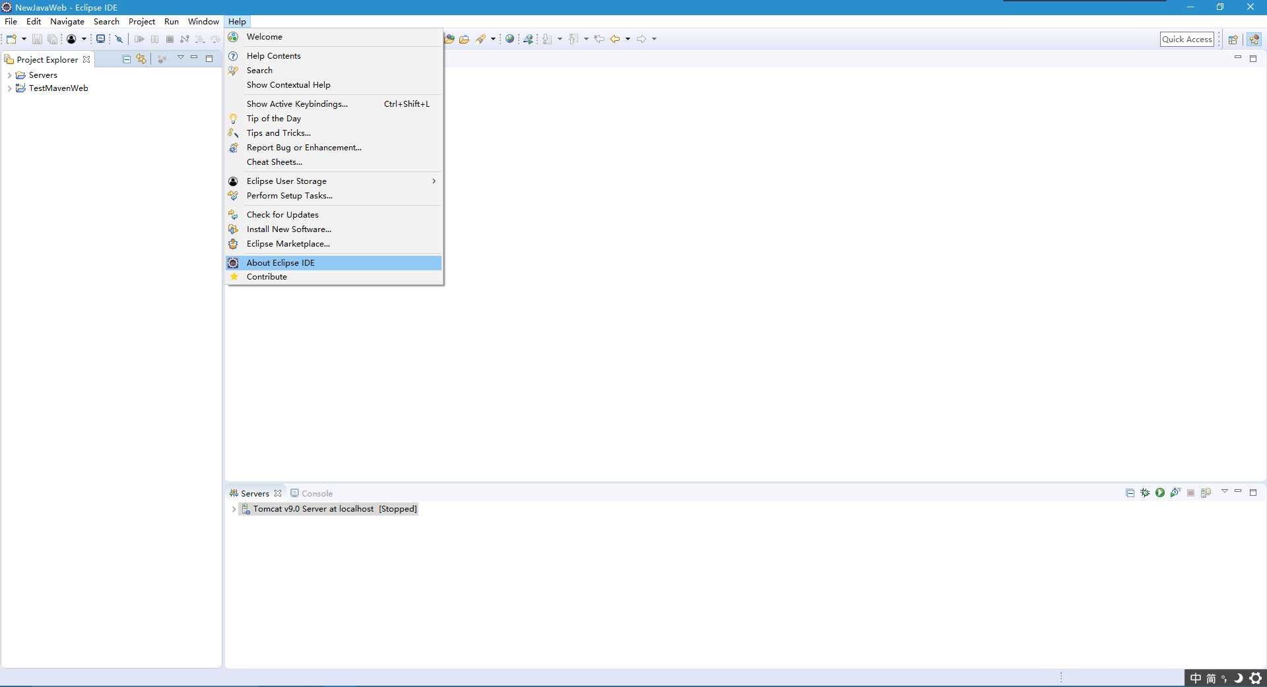The width and height of the screenshot is (1267, 687).
Task: Click the Search flashlight toolbar icon
Action: point(480,39)
